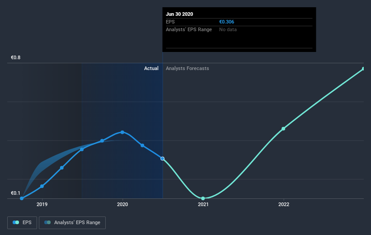
Task: Click the 2022 x-axis label
Action: point(284,204)
